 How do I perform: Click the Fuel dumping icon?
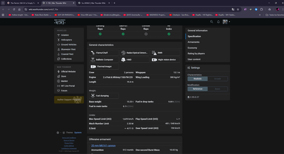coord(93,96)
